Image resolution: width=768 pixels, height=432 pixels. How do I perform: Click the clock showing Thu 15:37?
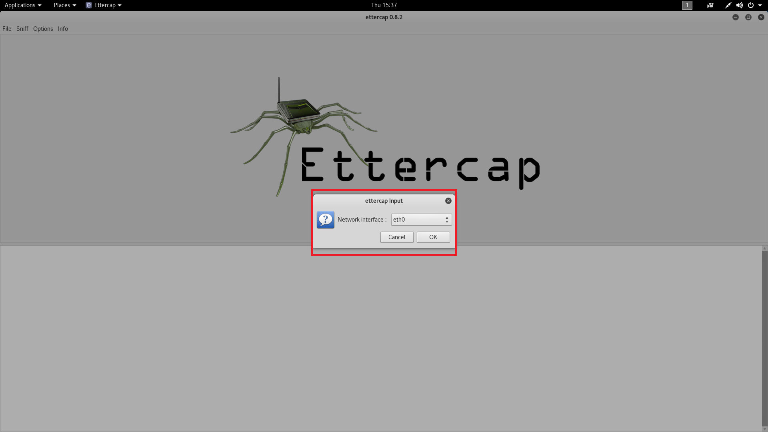click(x=384, y=5)
